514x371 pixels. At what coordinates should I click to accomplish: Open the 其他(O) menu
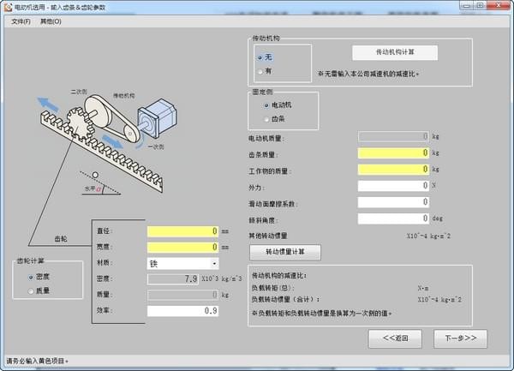click(51, 21)
